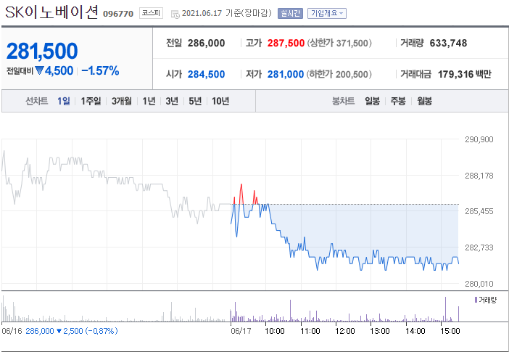Click the 13:00 time axis label
509x352 pixels.
(380, 331)
